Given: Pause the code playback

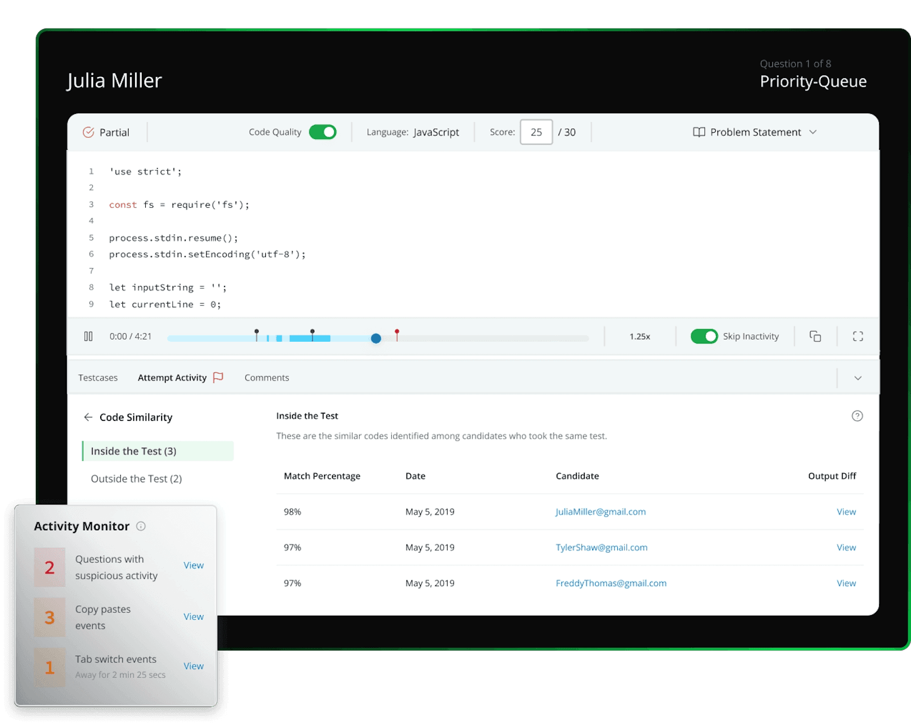Looking at the screenshot, I should click(x=88, y=337).
